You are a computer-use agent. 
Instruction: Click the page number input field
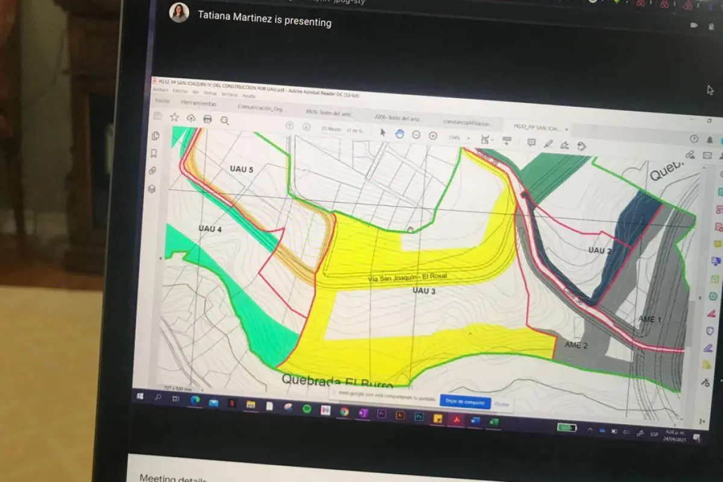coord(331,129)
